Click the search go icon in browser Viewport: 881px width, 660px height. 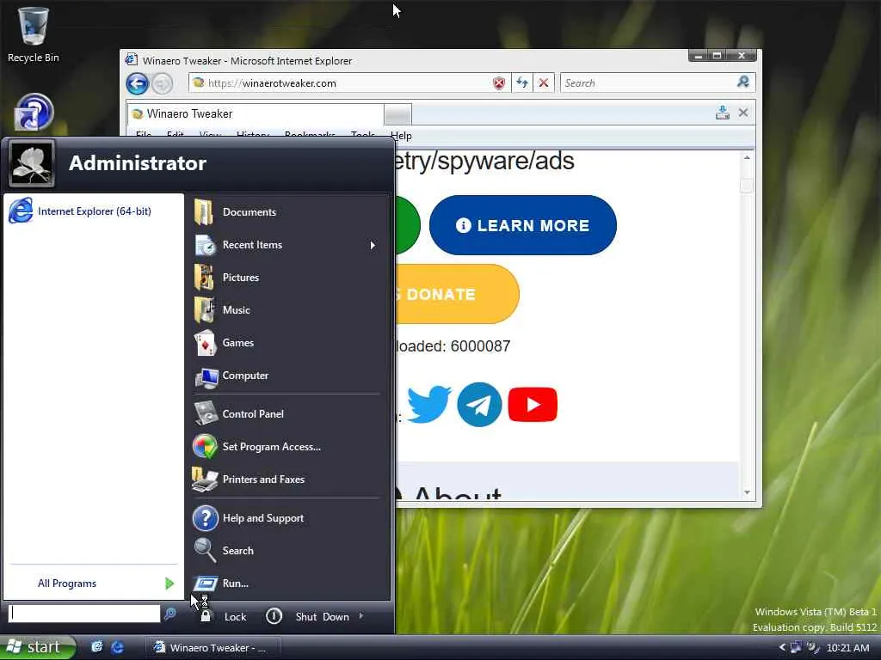tap(742, 82)
